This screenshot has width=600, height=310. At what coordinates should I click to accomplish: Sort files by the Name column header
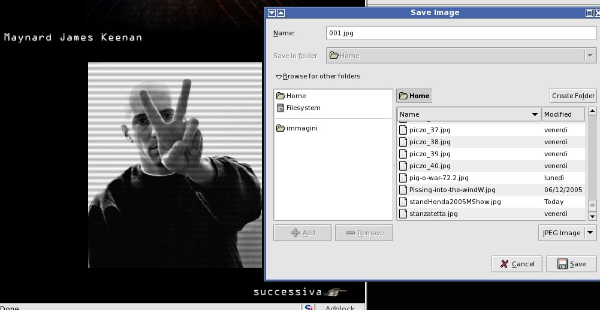tap(469, 114)
